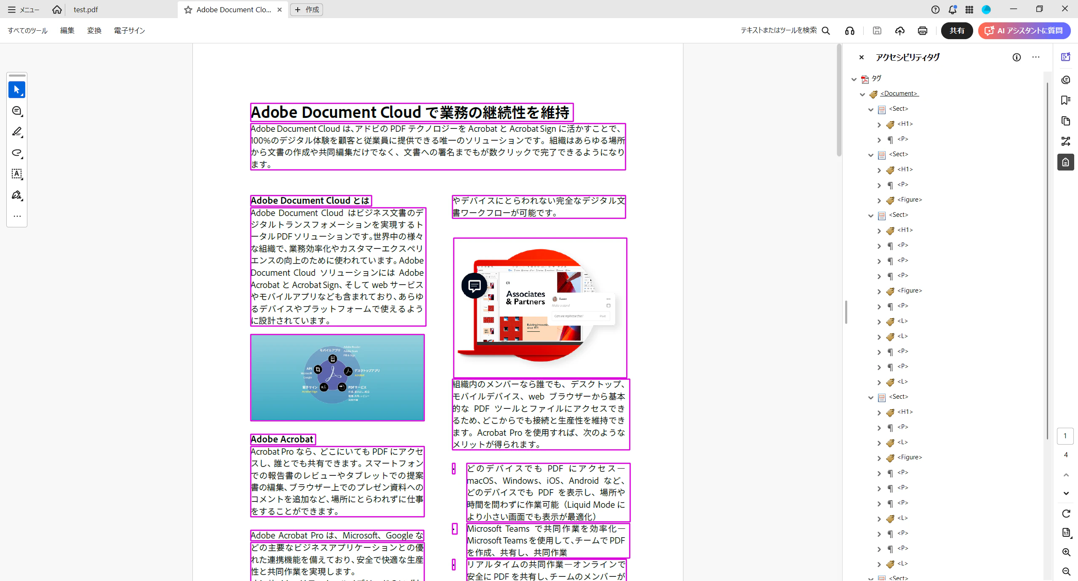Select the Document tag in the tree
The image size is (1078, 581).
899,93
